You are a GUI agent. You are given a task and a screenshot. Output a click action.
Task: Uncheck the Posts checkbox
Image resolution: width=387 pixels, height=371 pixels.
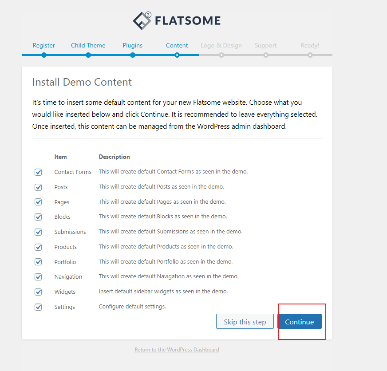pyautogui.click(x=38, y=187)
